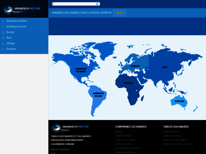Click the pin icon beside Amérique du Nord
Viewport: 206px width, 154px height.
(3, 21)
